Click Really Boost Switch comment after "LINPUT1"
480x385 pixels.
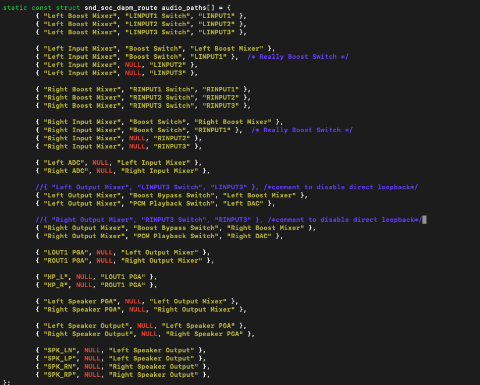click(298, 56)
